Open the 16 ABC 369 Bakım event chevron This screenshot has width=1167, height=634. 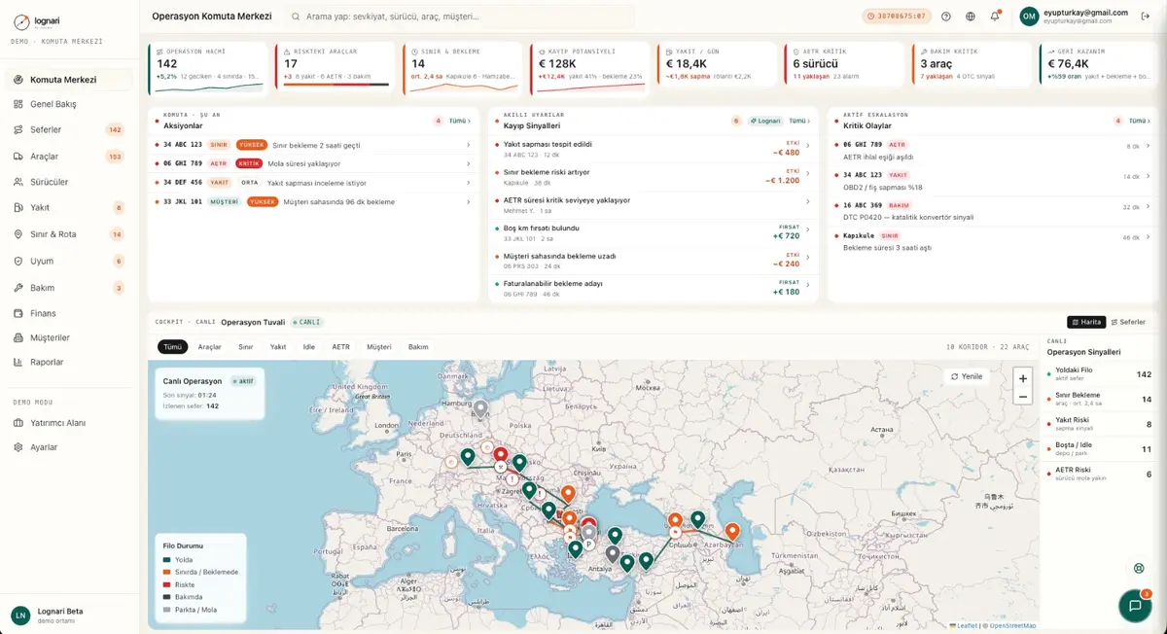pyautogui.click(x=1148, y=207)
